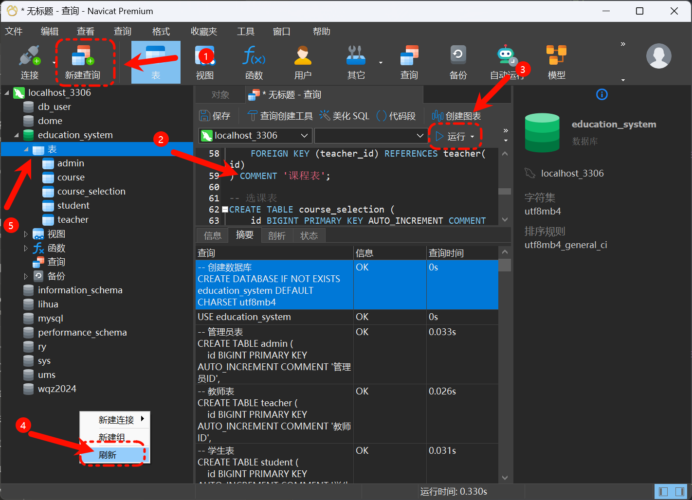Open the 收藏夹 menu
This screenshot has height=500, width=692.
[204, 32]
